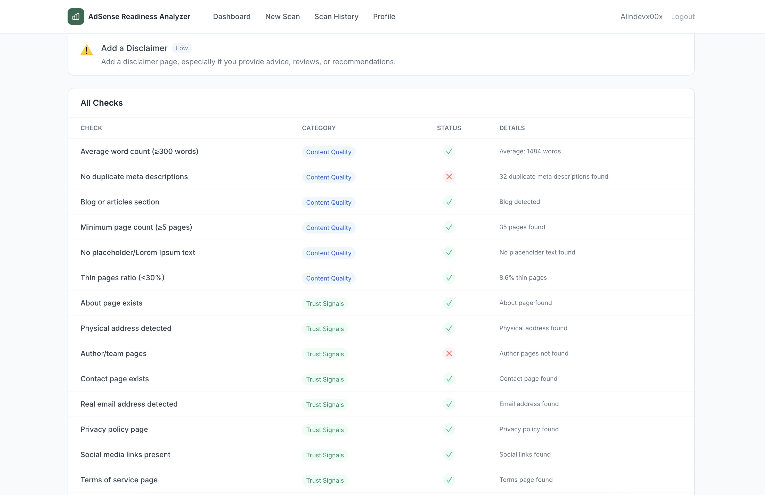Click the STATUS column header
765x495 pixels.
(x=448, y=128)
